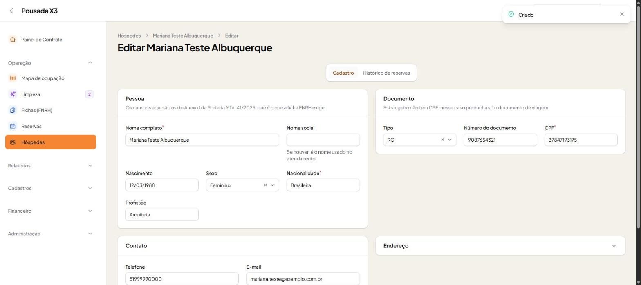The width and height of the screenshot is (641, 285).
Task: Open Fichas (FNRH) page
Action: pos(51,110)
